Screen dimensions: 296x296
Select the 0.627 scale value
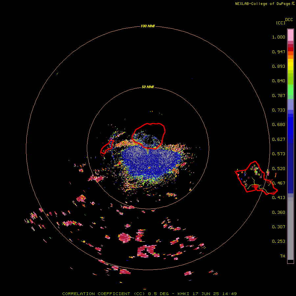279,139
